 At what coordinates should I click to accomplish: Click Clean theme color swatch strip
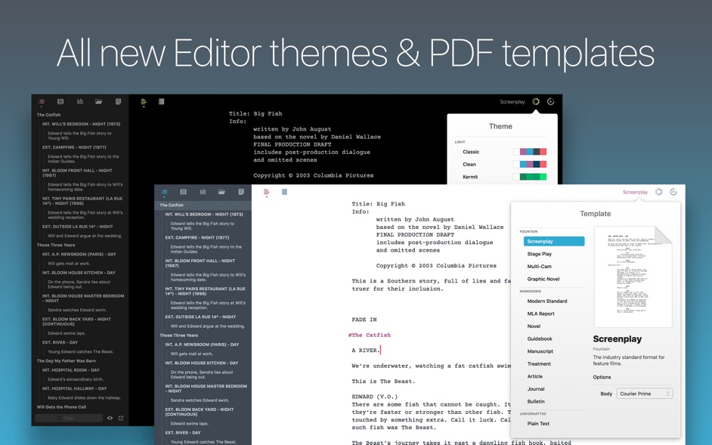click(529, 165)
